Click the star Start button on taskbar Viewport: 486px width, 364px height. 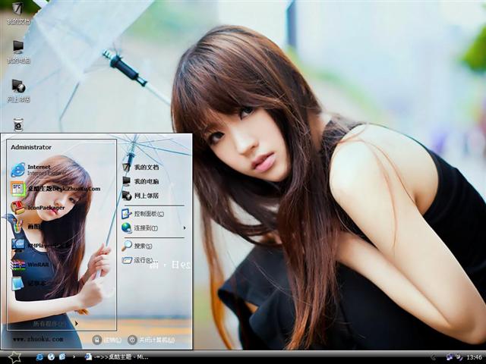[14, 357]
